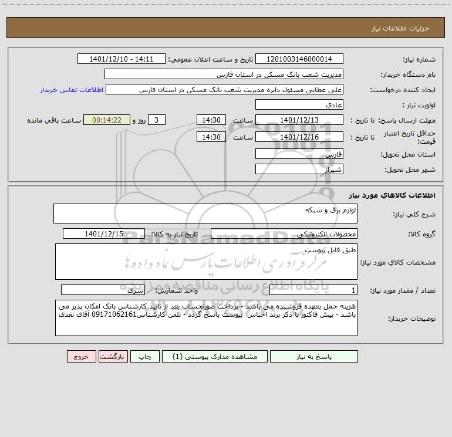Click the remaining days field showing 3
This screenshot has height=437, width=452.
157,120
